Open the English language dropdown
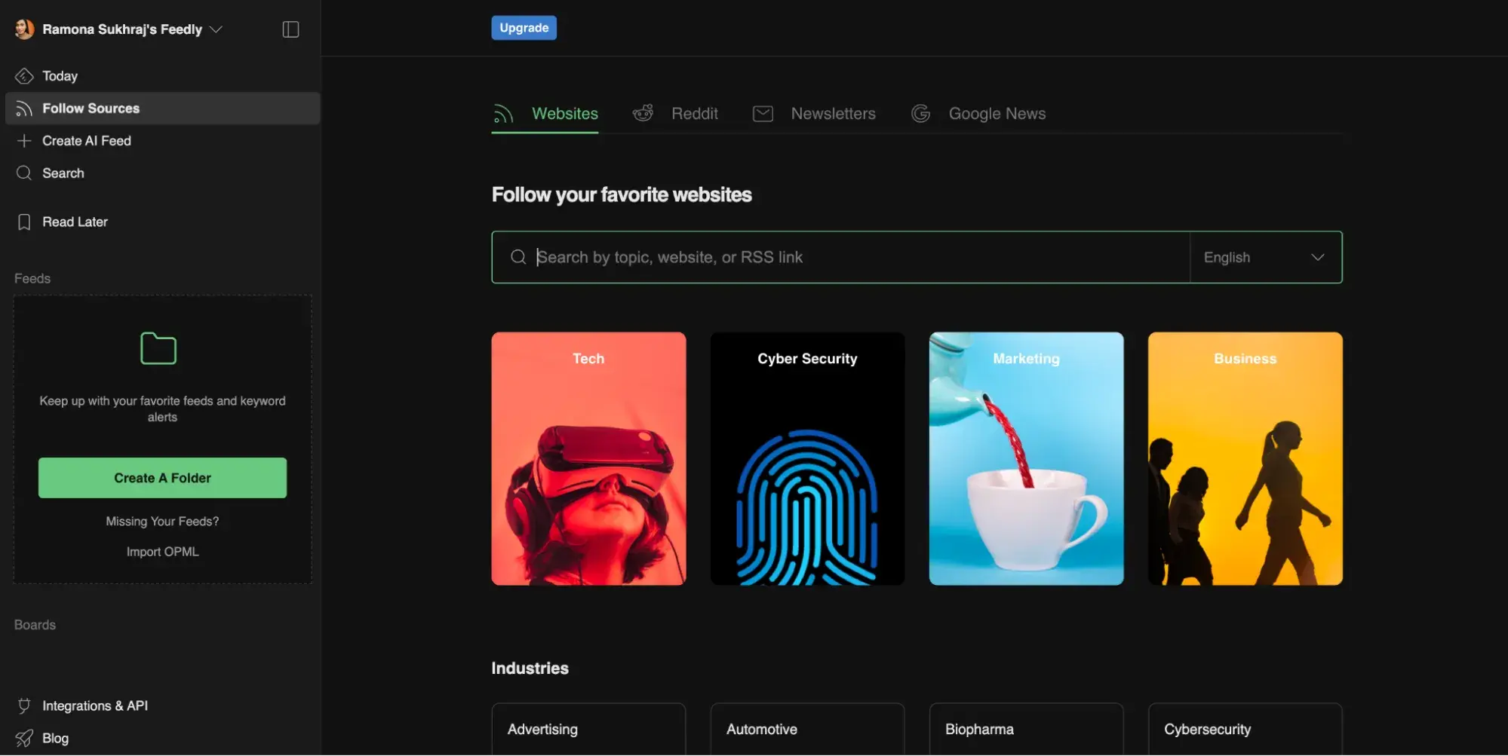 (x=1265, y=258)
